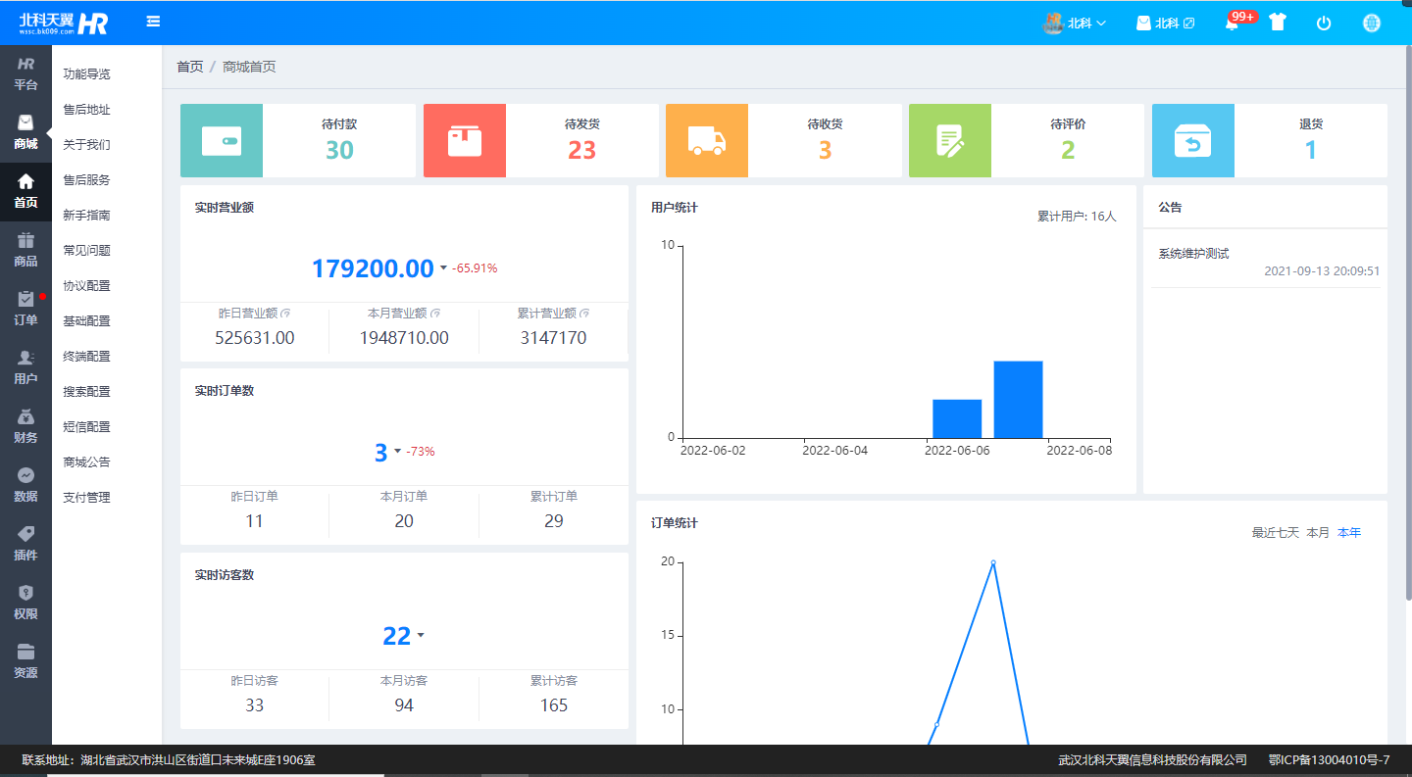Screen dimensions: 1412x777
Task: Click the 累计用户: 16人 label
Action: point(1077,216)
